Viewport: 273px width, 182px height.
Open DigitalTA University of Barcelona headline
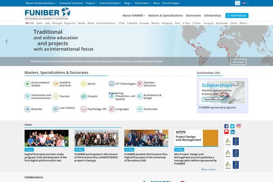point(146,157)
